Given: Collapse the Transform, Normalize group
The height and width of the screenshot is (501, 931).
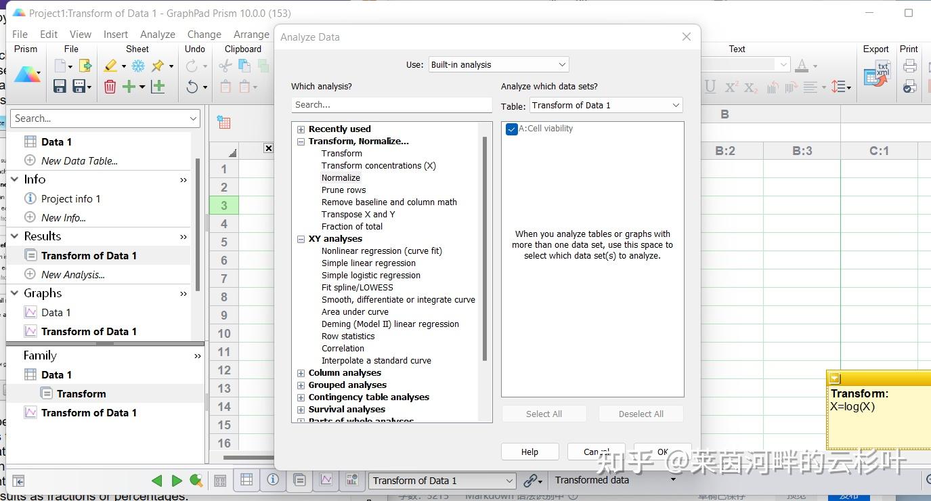Looking at the screenshot, I should 301,141.
